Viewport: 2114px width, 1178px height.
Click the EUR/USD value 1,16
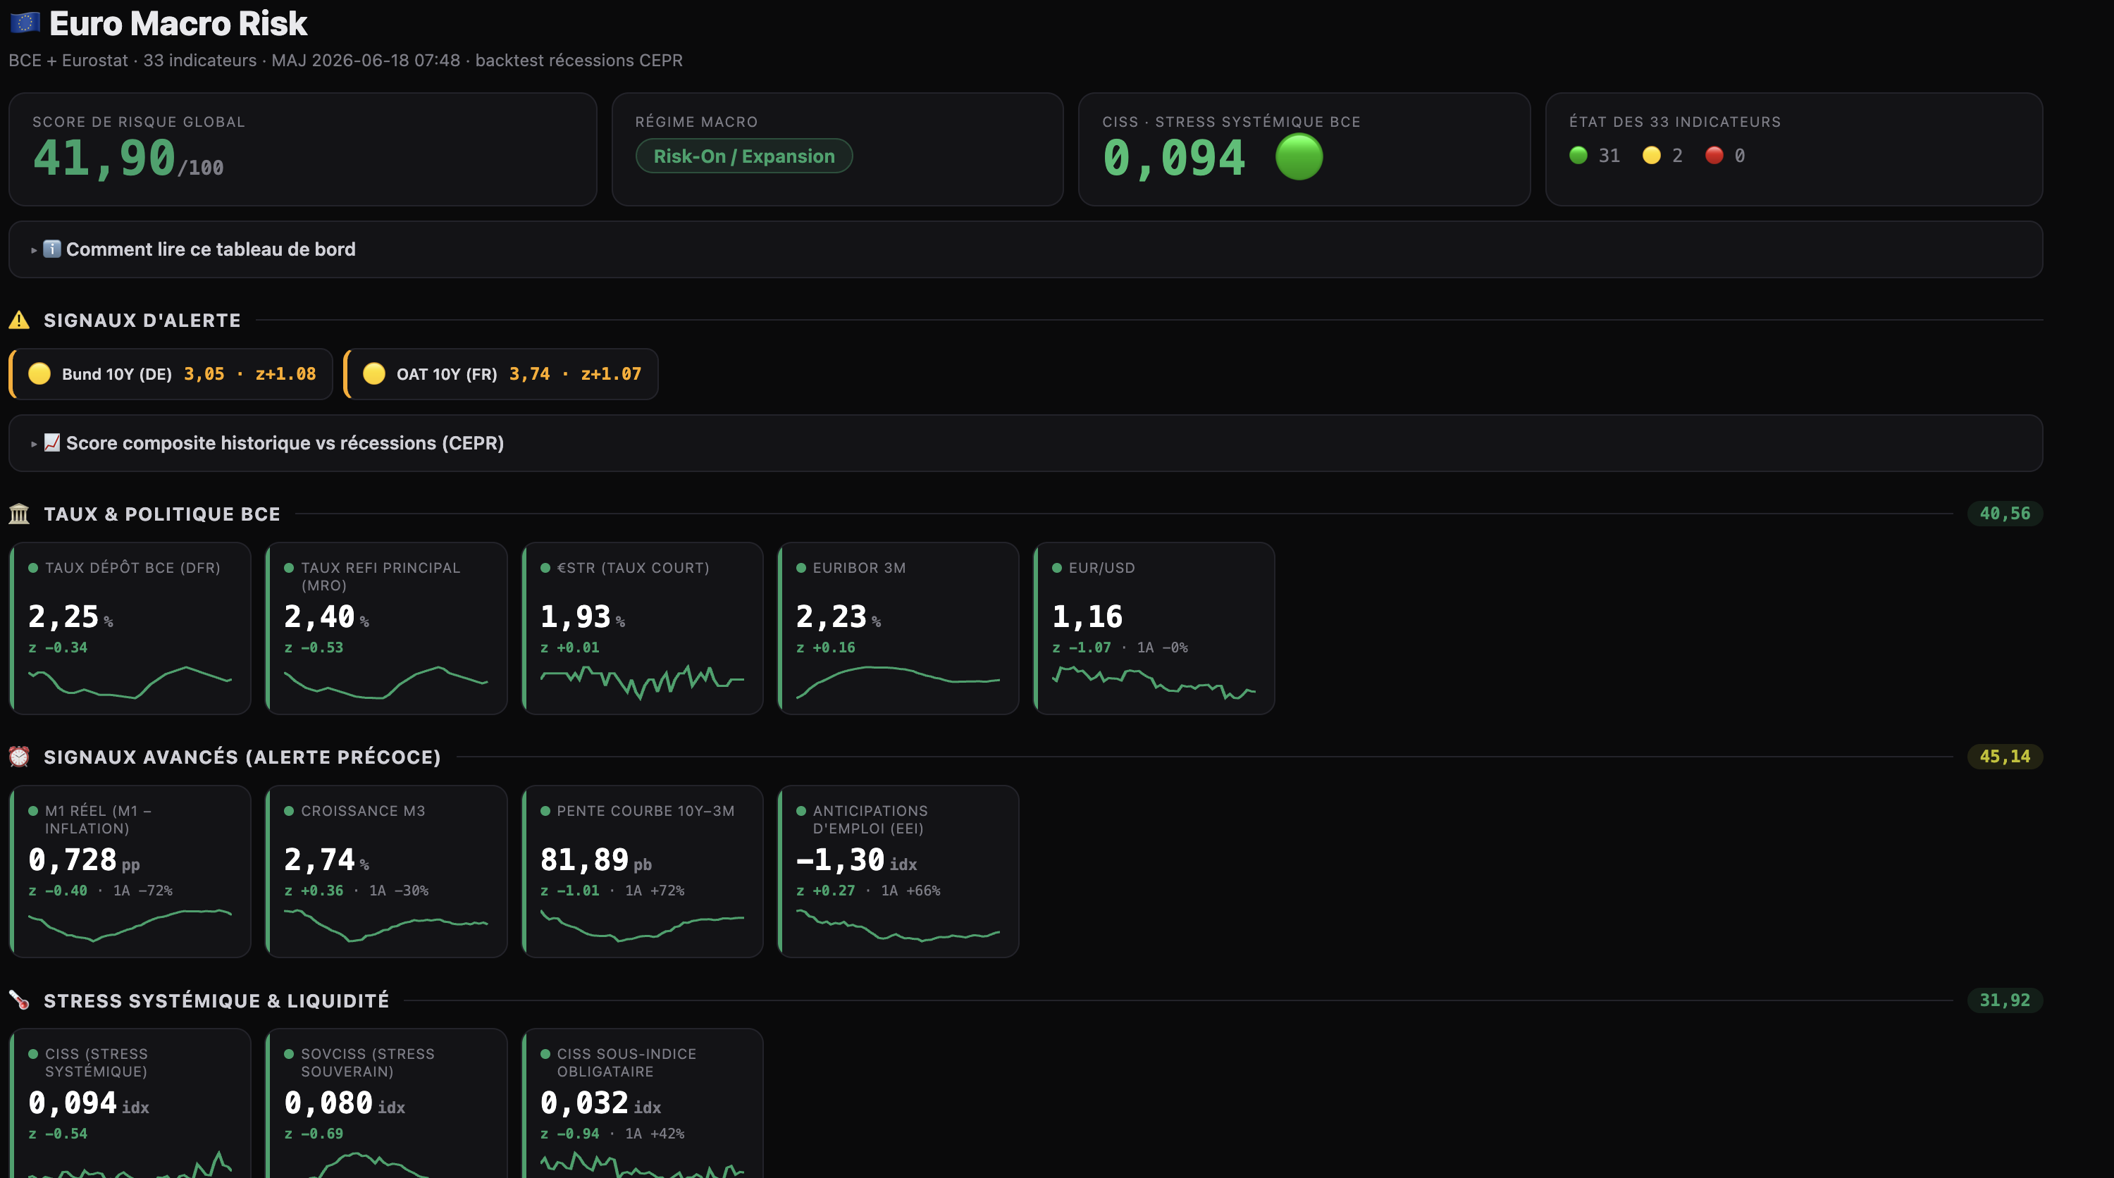point(1087,617)
